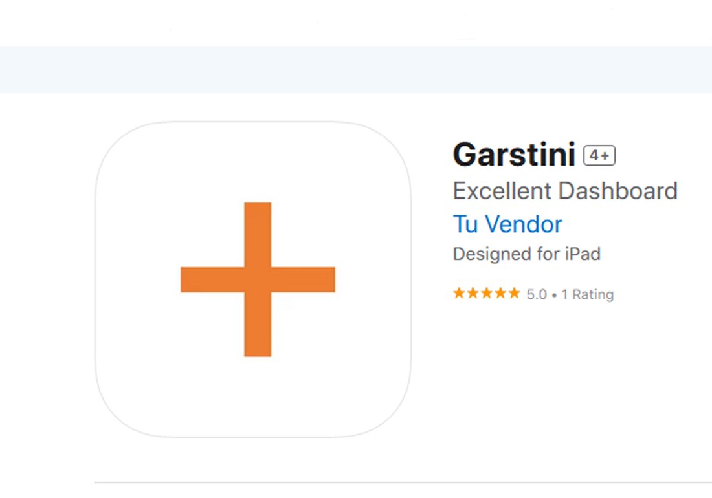This screenshot has height=498, width=712.
Task: Click the second orange rating star
Action: [x=473, y=293]
